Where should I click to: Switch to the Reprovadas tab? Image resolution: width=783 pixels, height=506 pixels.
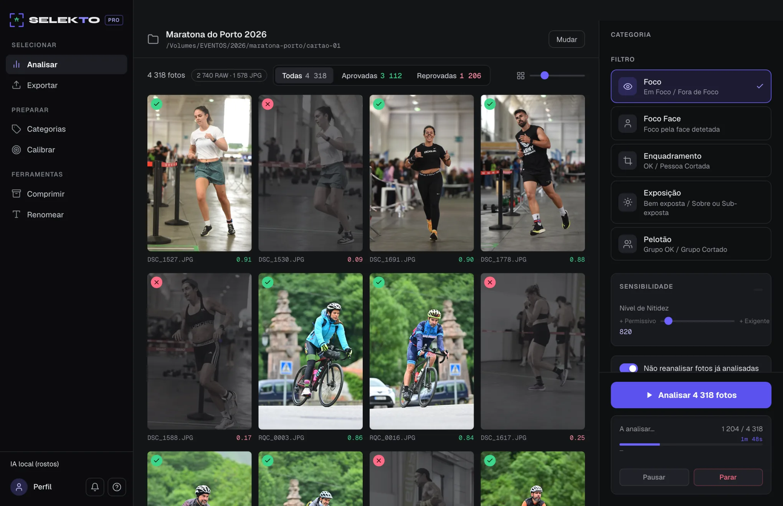(x=449, y=76)
